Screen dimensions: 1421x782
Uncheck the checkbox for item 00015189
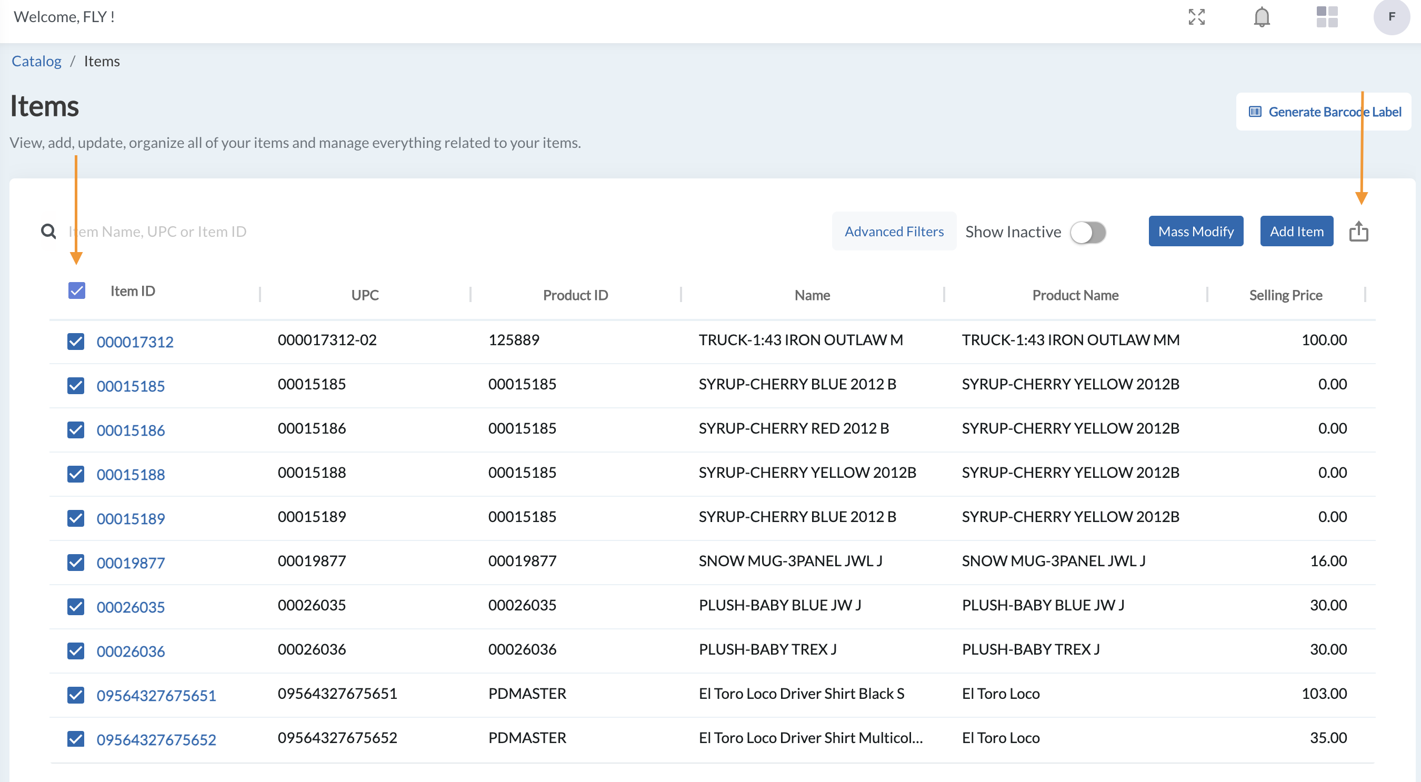point(76,518)
